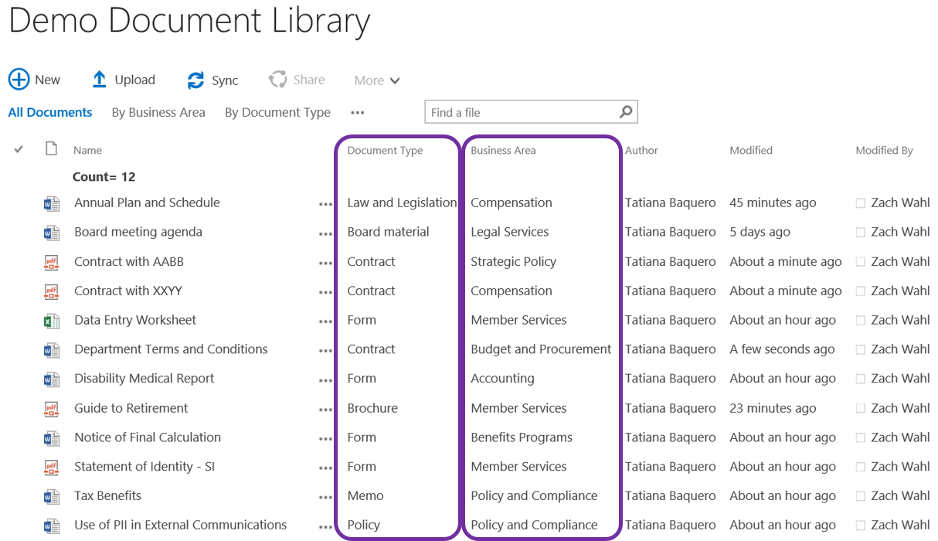This screenshot has height=541, width=938.
Task: Select the All Documents tab
Action: (49, 112)
